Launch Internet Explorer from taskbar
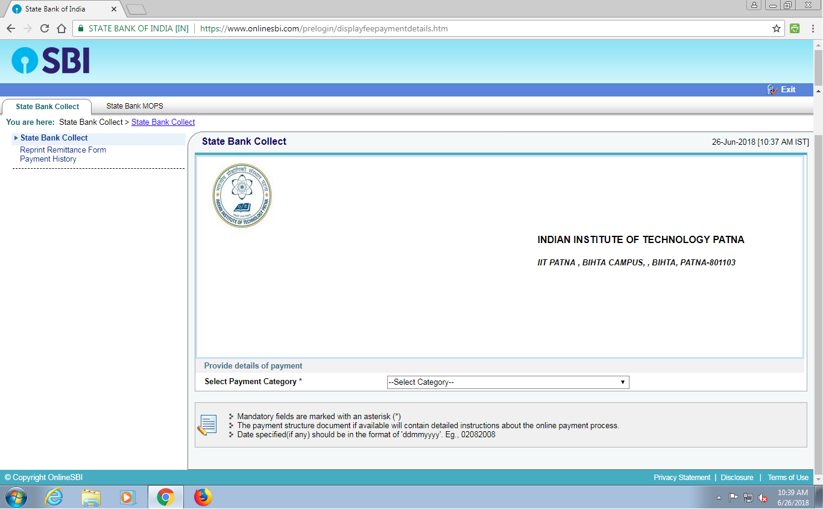 pyautogui.click(x=54, y=497)
